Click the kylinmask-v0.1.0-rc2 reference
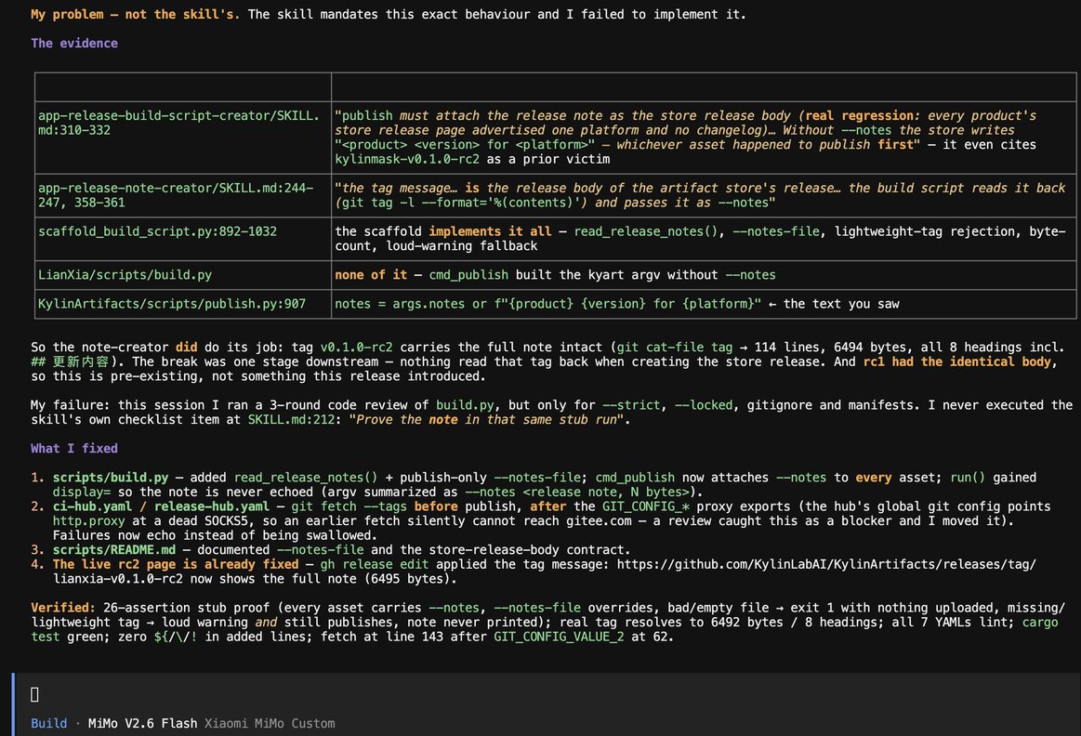Viewport: 1081px width, 736px height. [x=407, y=159]
